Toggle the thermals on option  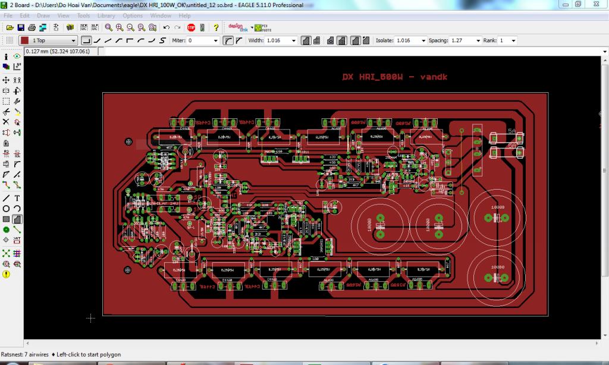(342, 40)
